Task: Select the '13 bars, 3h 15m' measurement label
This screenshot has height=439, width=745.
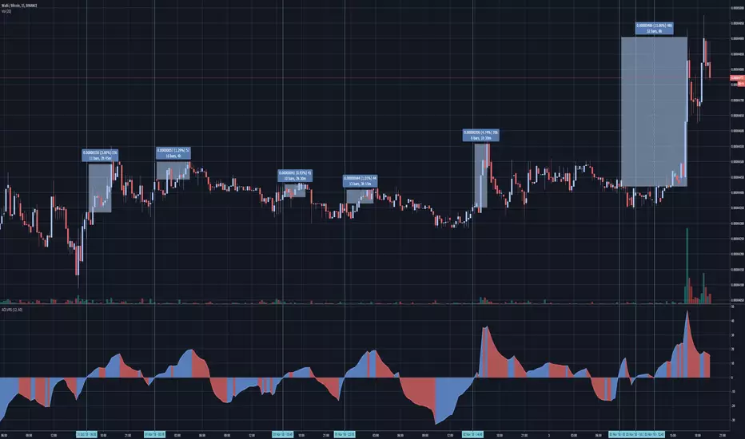Action: click(x=361, y=181)
